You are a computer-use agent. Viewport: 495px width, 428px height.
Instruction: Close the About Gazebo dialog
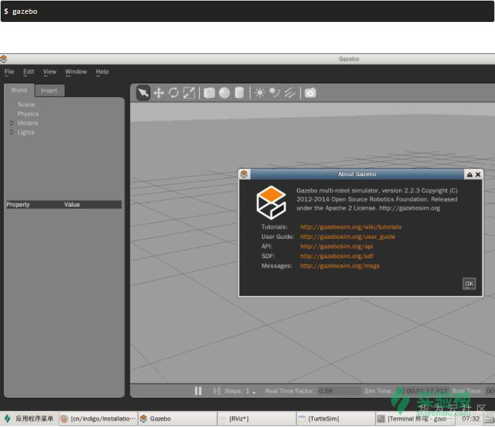(478, 175)
